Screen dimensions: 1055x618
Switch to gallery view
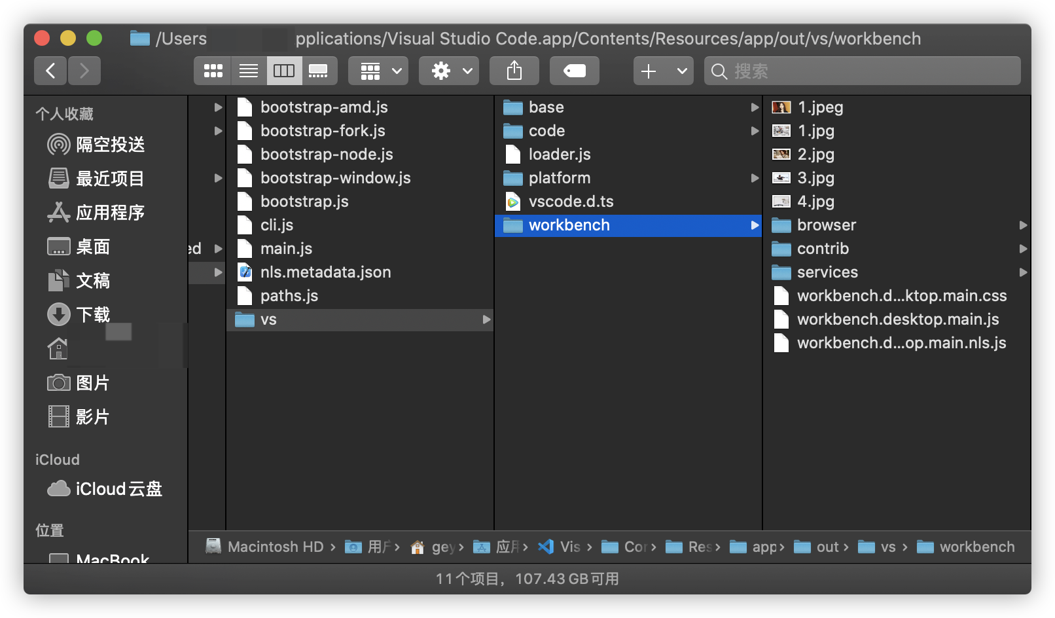click(x=319, y=71)
